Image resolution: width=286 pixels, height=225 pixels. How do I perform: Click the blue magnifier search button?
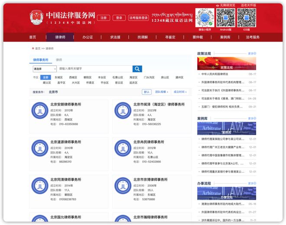point(137,69)
